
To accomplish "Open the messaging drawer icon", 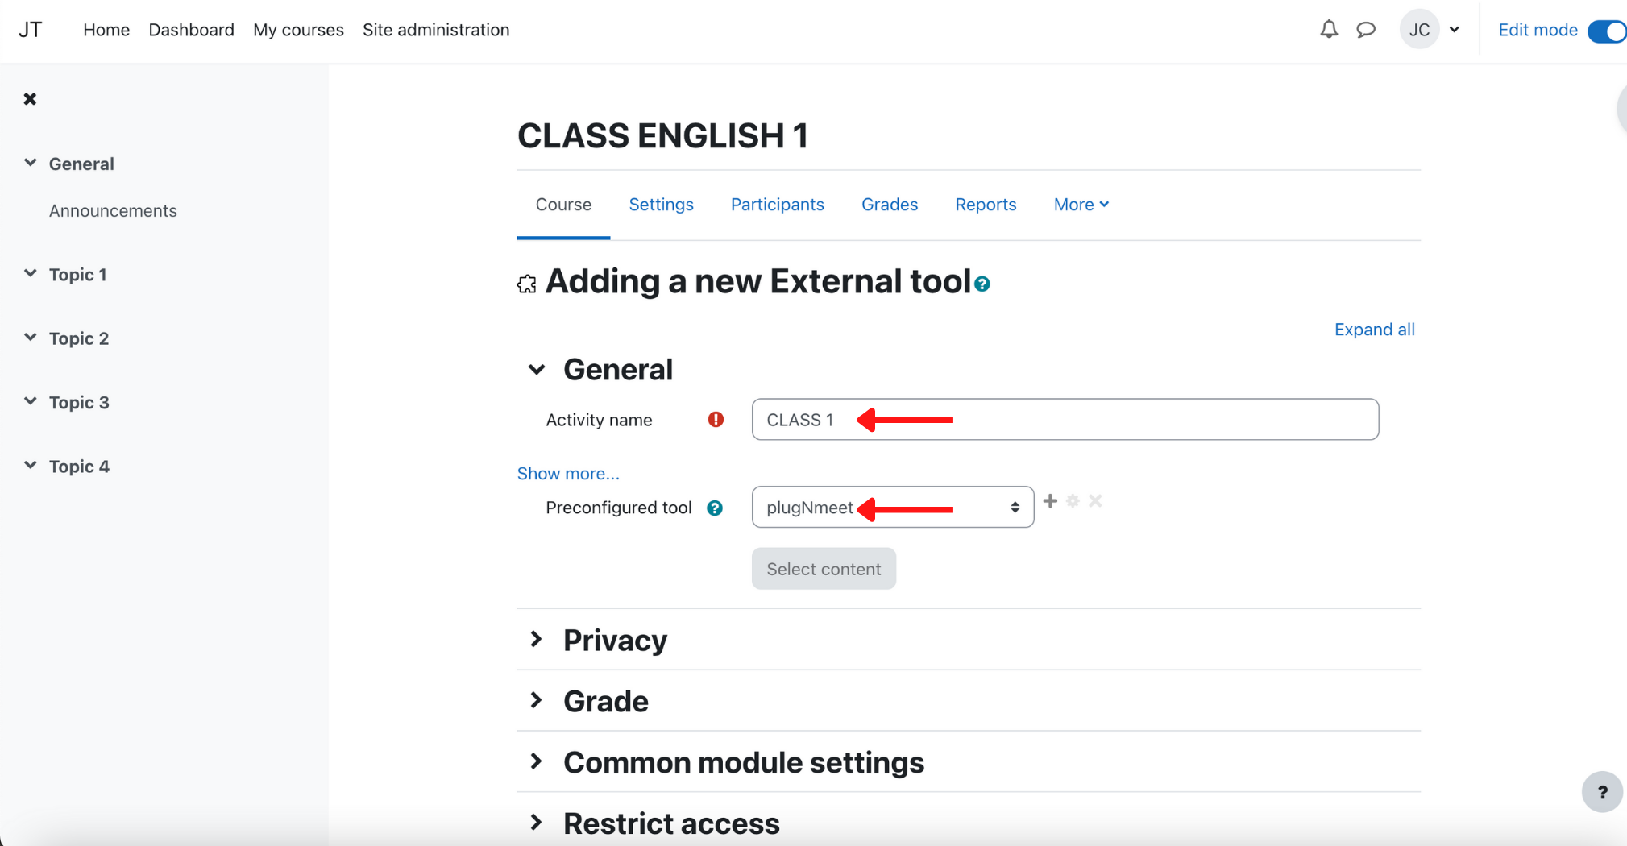I will tap(1366, 30).
